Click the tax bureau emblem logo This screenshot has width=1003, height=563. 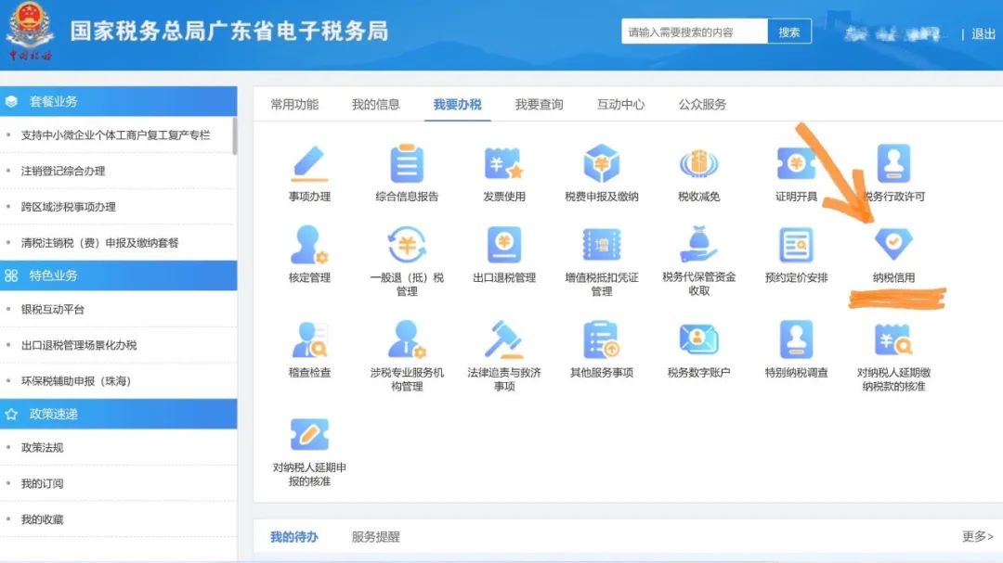[30, 31]
